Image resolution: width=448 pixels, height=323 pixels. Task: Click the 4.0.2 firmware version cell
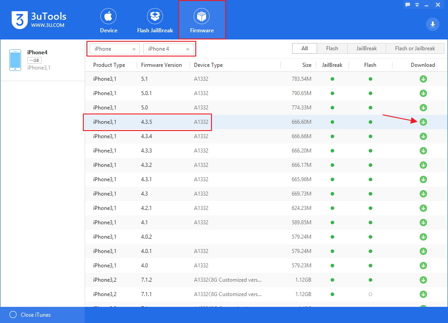tap(146, 237)
